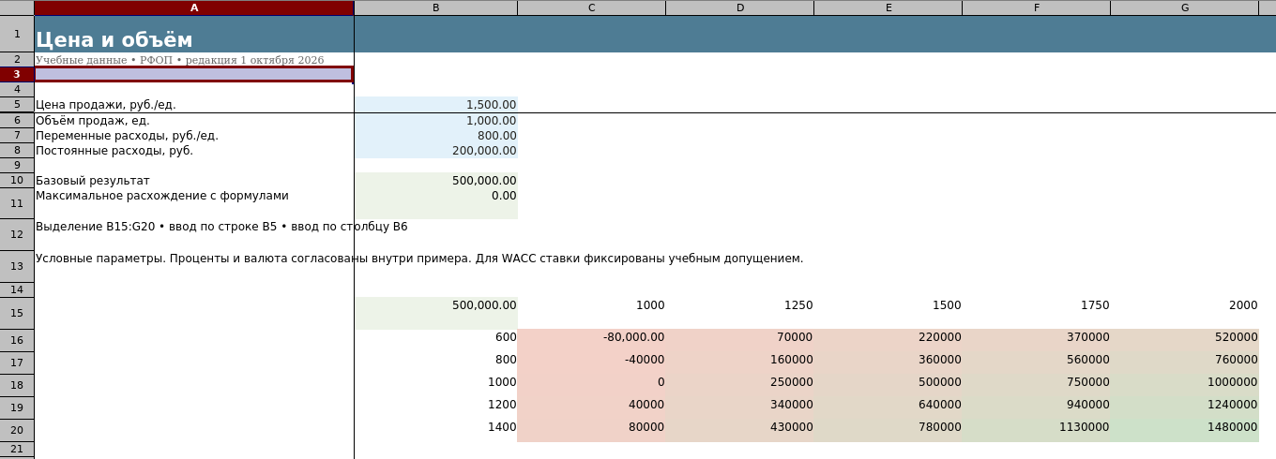
Task: Select column input 2000 in row 15
Action: pos(1184,314)
